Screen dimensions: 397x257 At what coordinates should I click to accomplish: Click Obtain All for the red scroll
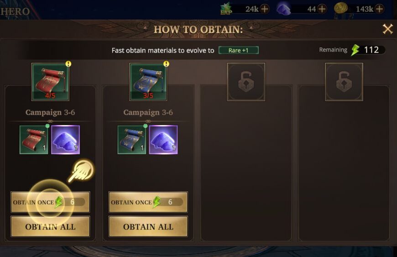pos(50,226)
